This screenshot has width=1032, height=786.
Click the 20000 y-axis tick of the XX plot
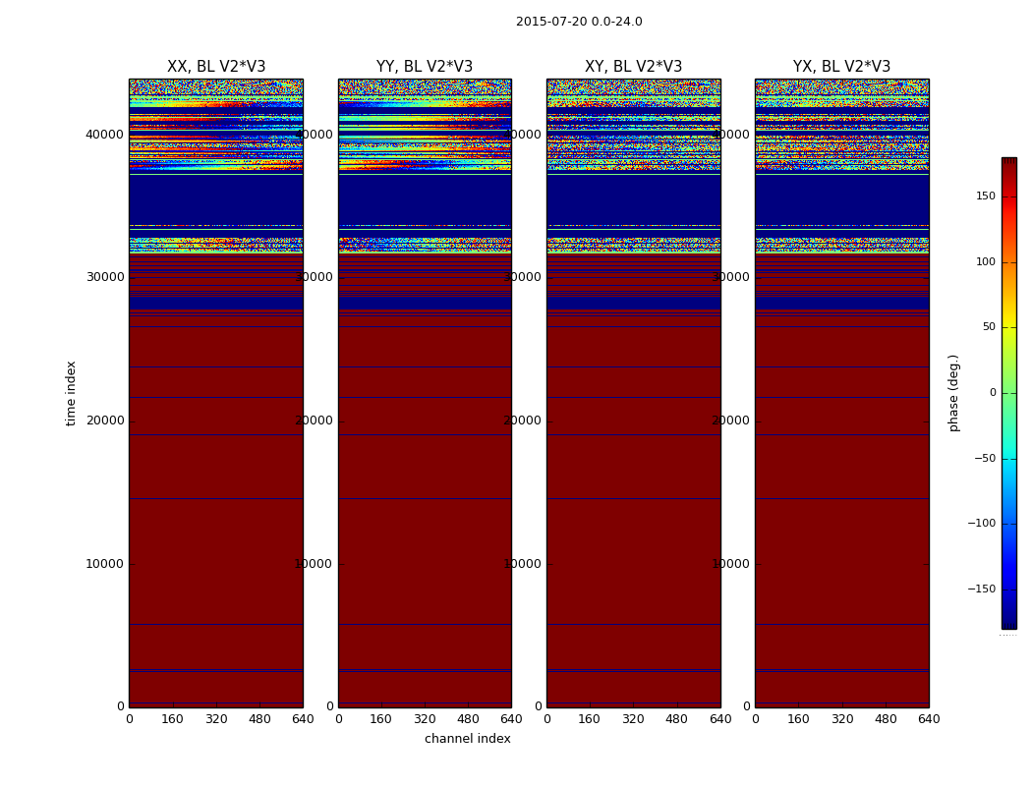104,421
